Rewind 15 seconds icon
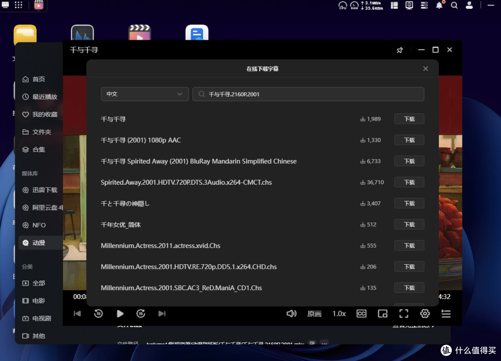 (x=98, y=314)
